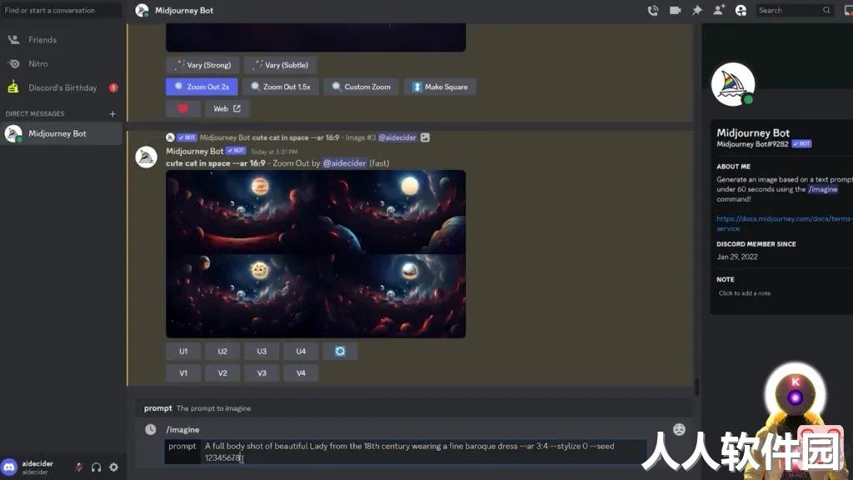Screen dimensions: 853x480
Task: Click Midjourney Bot profile avatar in panel
Action: (x=733, y=84)
